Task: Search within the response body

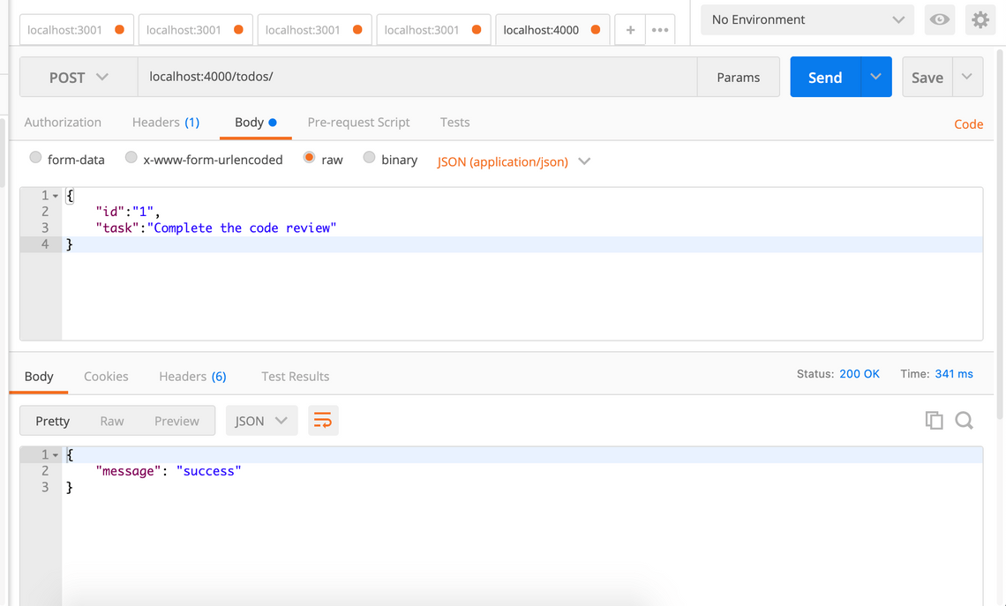Action: (x=964, y=421)
